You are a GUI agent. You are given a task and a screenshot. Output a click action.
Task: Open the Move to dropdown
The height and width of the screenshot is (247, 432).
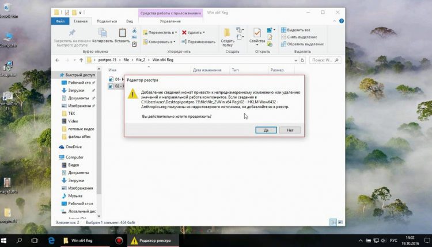160,32
